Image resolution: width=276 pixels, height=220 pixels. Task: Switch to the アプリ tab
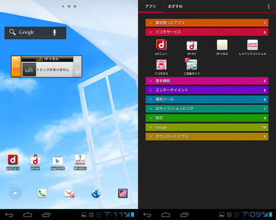click(x=151, y=6)
